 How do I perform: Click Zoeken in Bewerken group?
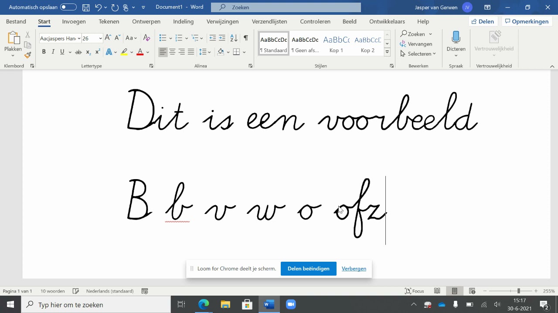click(x=412, y=34)
